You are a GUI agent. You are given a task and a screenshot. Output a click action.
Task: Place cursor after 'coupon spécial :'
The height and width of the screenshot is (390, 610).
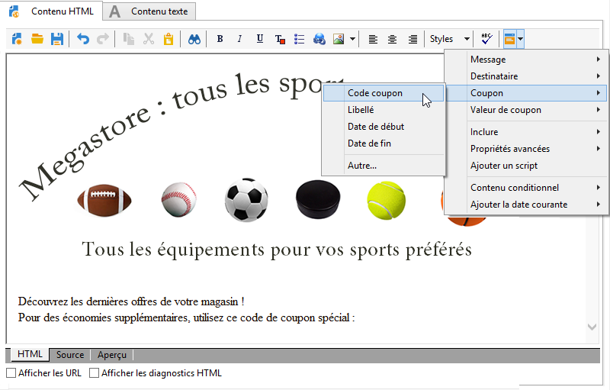(x=356, y=318)
